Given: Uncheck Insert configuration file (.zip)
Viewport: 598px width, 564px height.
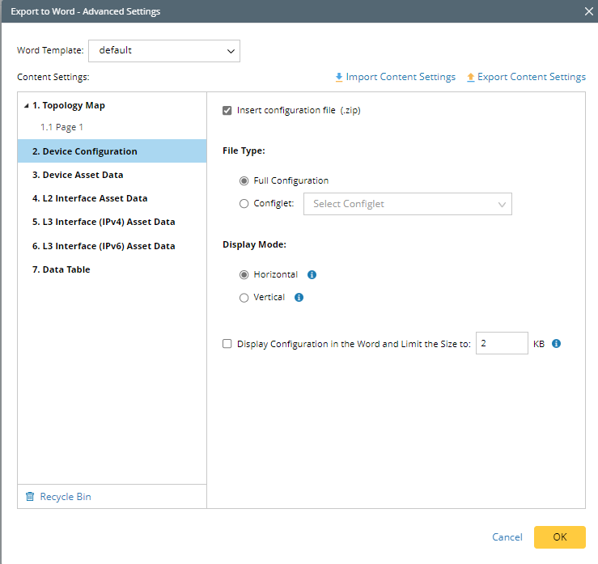Looking at the screenshot, I should (227, 110).
